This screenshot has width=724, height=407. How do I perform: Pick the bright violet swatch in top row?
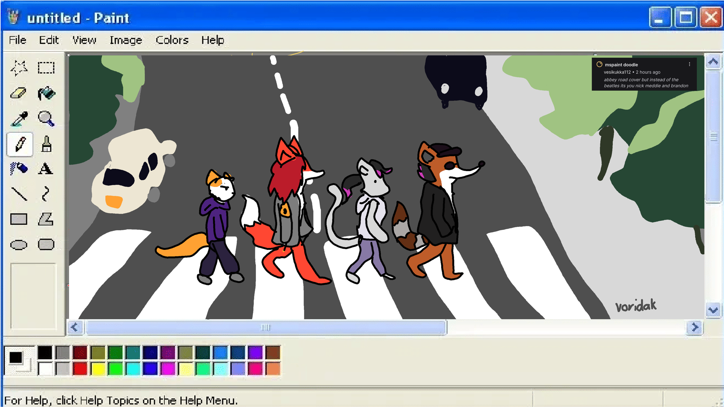tap(255, 353)
